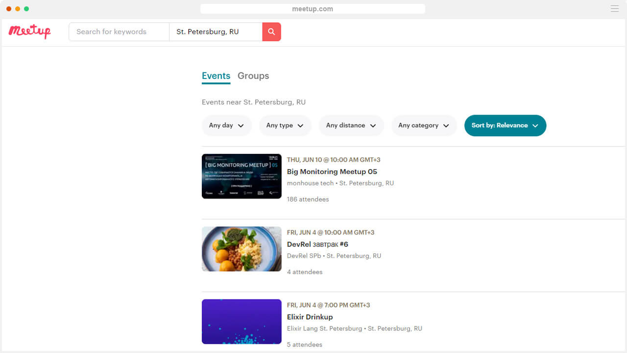Click the Search for keywords field
The width and height of the screenshot is (627, 353).
click(x=119, y=32)
